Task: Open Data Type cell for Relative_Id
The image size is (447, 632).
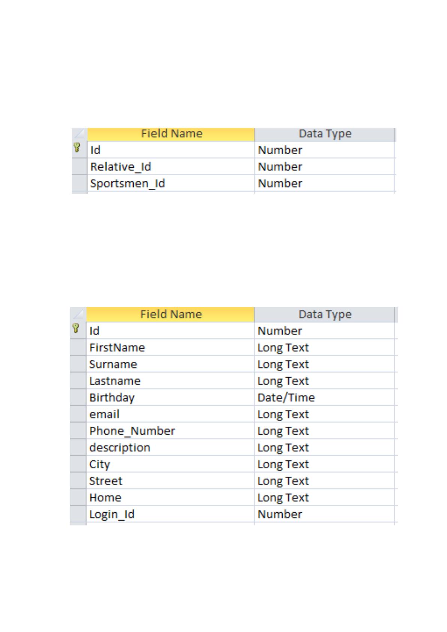Action: [325, 166]
